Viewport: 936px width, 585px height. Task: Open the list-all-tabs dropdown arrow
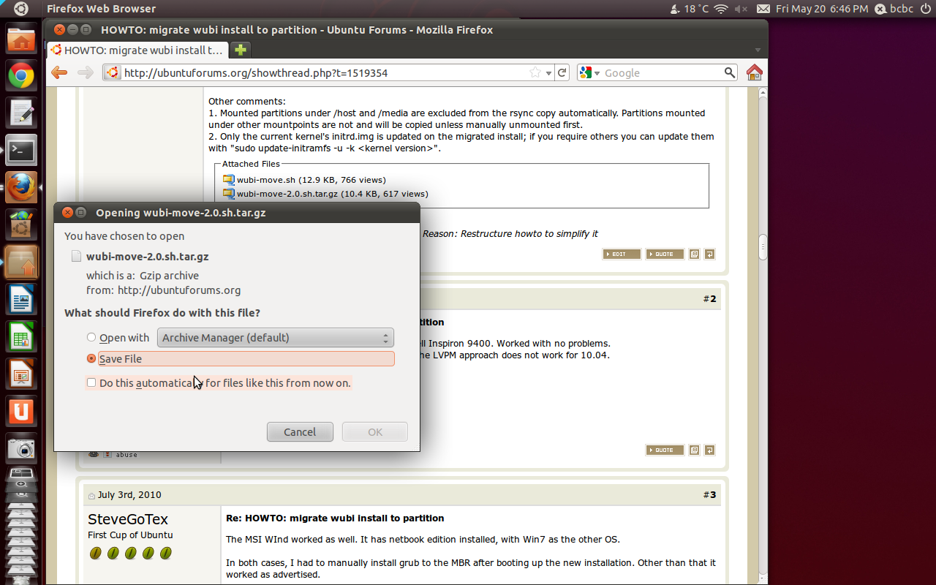[x=758, y=50]
